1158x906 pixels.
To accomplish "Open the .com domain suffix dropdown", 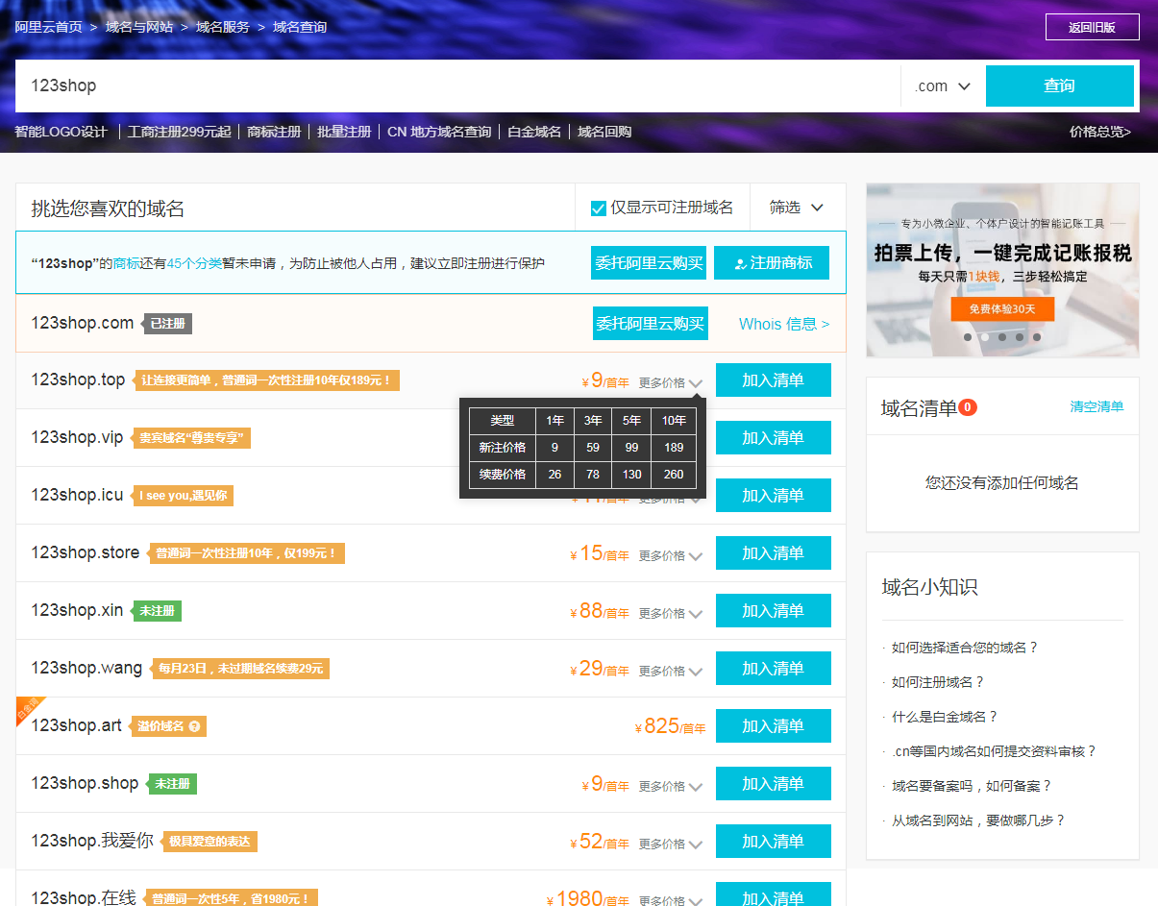I will (x=943, y=86).
